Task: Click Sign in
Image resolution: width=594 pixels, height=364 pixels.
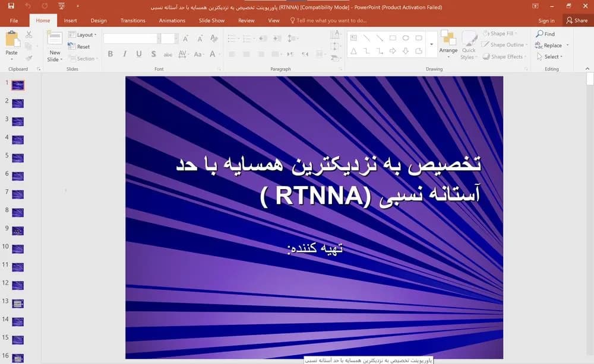Action: tap(546, 20)
